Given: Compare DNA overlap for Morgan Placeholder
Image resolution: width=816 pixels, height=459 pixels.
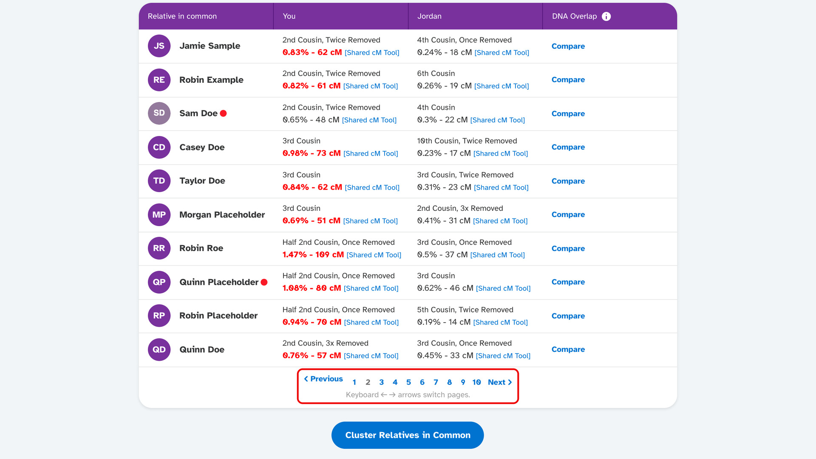Looking at the screenshot, I should 568,215.
